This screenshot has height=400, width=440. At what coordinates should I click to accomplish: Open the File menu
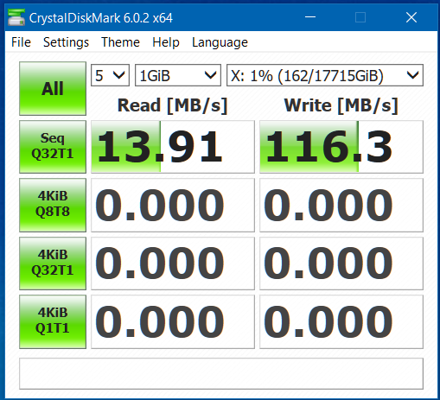click(x=21, y=42)
